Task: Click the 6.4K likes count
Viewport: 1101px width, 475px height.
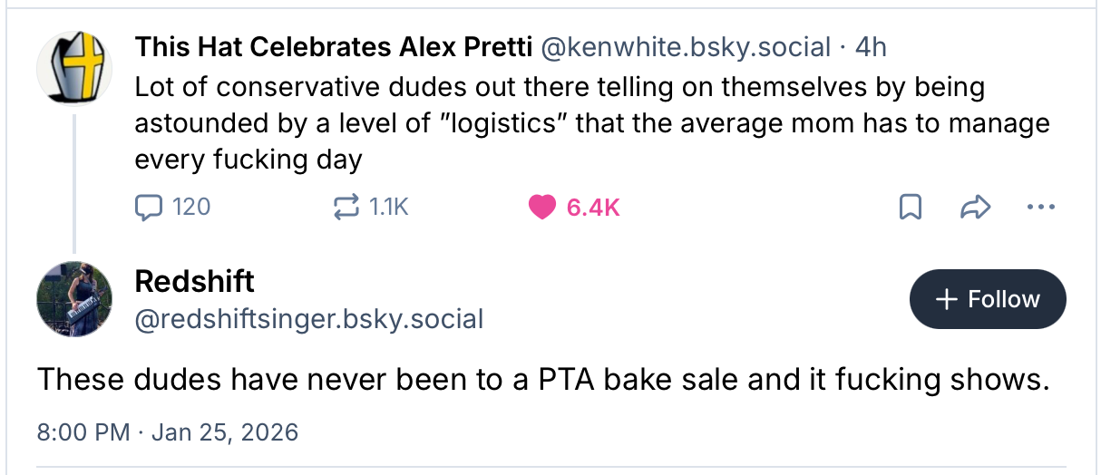Action: (x=593, y=208)
